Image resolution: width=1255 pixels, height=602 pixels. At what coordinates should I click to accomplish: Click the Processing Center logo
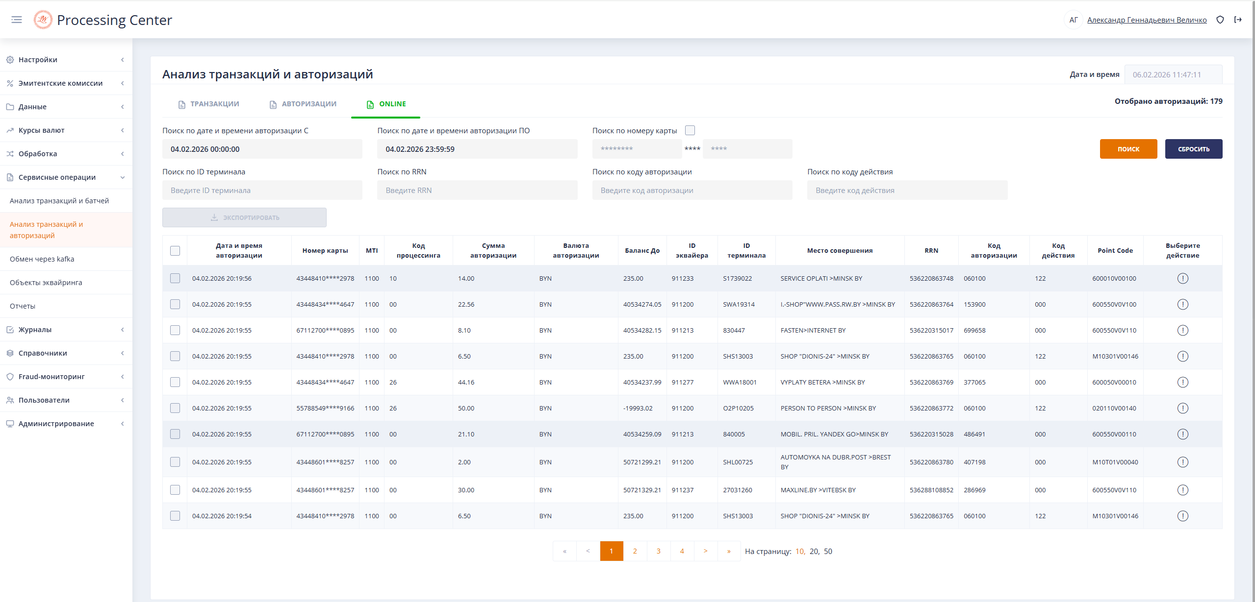click(43, 20)
